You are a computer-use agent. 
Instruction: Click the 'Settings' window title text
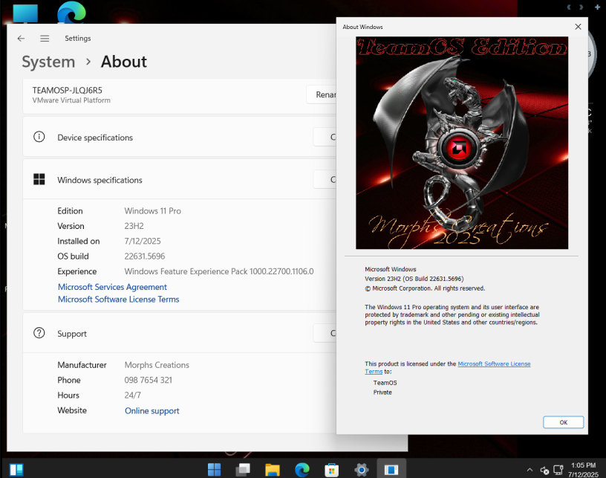pos(78,39)
